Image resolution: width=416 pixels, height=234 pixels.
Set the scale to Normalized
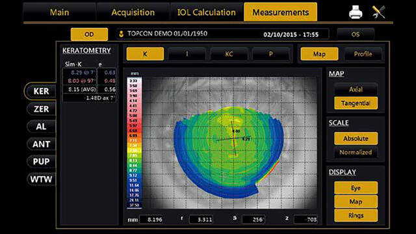pyautogui.click(x=356, y=152)
